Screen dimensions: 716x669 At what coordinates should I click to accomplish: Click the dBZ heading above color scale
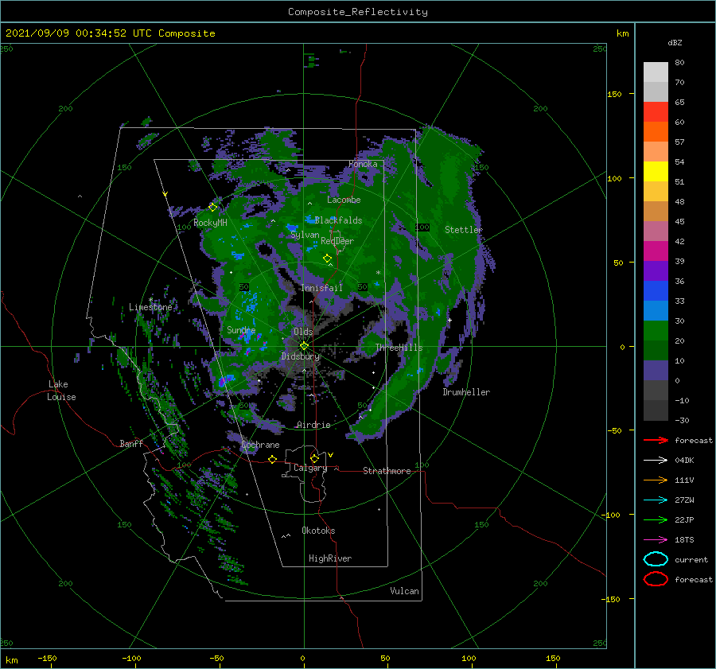pos(675,42)
